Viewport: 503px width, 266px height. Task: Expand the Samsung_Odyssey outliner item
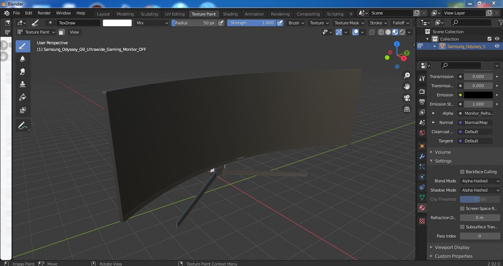pyautogui.click(x=435, y=46)
